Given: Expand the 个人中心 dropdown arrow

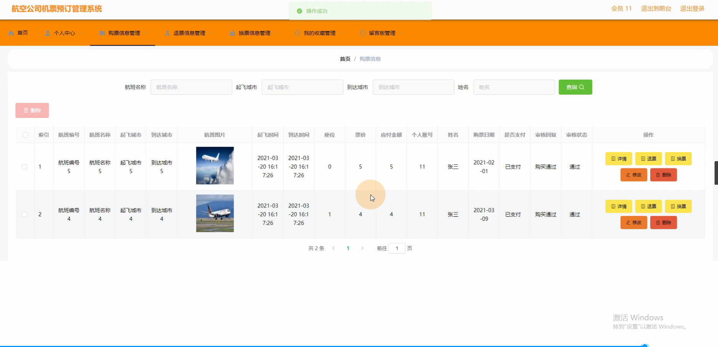Looking at the screenshot, I should coord(80,33).
